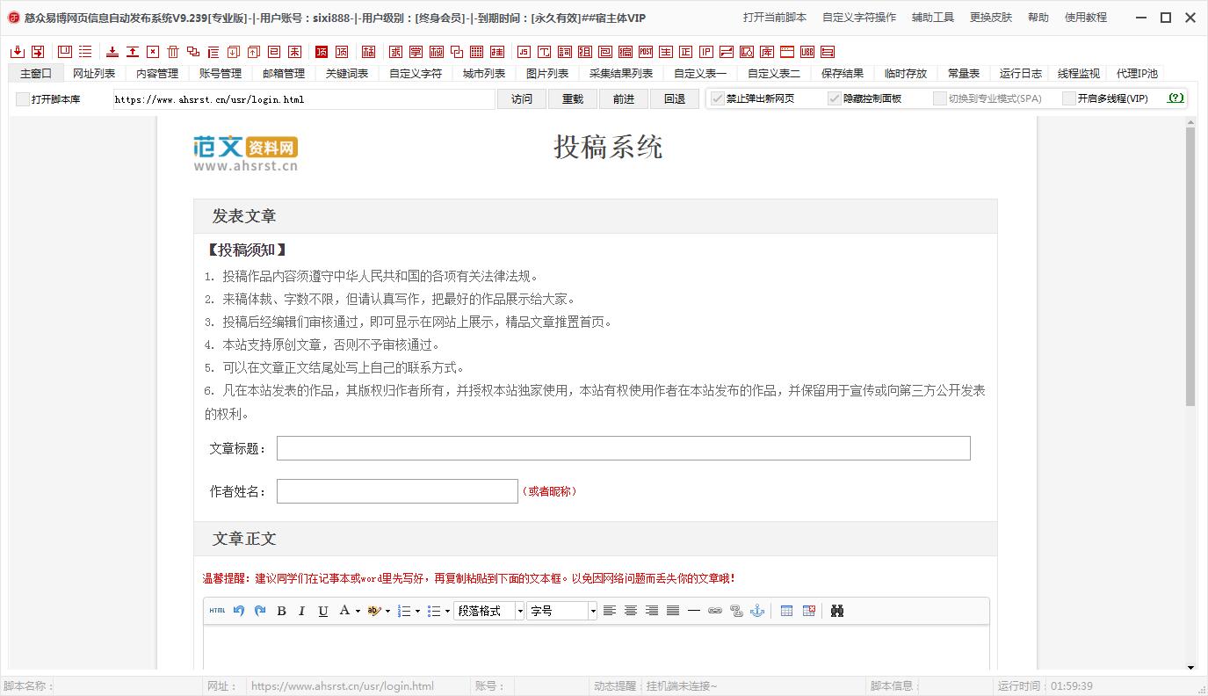Click the browser URL address field

tap(304, 99)
